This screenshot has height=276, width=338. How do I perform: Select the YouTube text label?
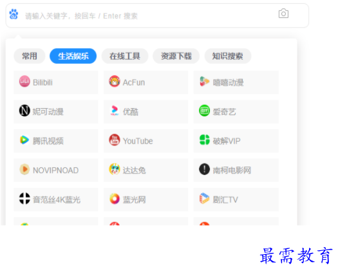point(138,141)
